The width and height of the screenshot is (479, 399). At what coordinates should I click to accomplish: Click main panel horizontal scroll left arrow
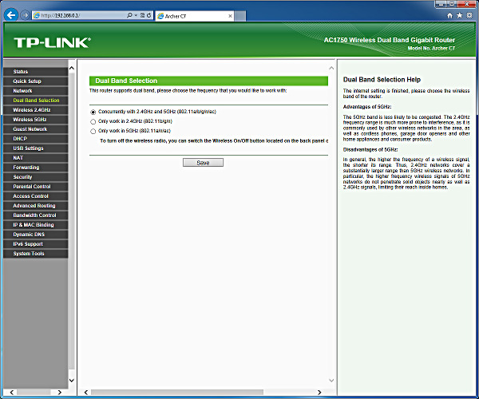[x=86, y=393]
